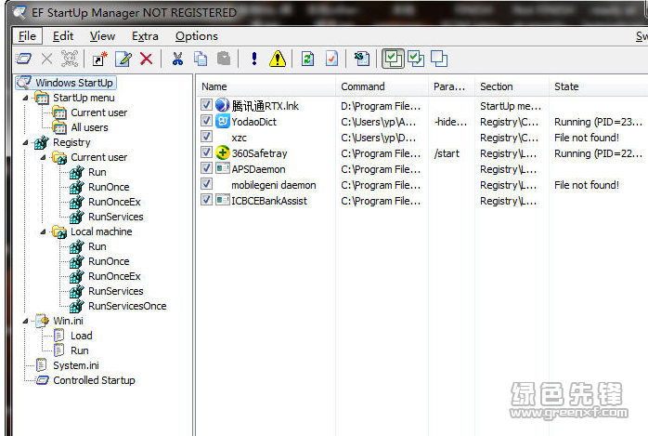Select Load under Win.ini
648x436 pixels.
click(x=82, y=336)
